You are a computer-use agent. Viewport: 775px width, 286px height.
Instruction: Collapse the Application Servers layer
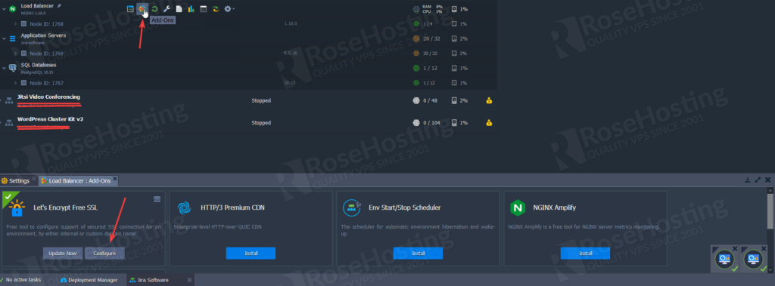coord(4,38)
